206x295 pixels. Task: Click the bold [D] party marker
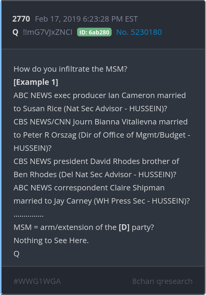[x=124, y=227]
